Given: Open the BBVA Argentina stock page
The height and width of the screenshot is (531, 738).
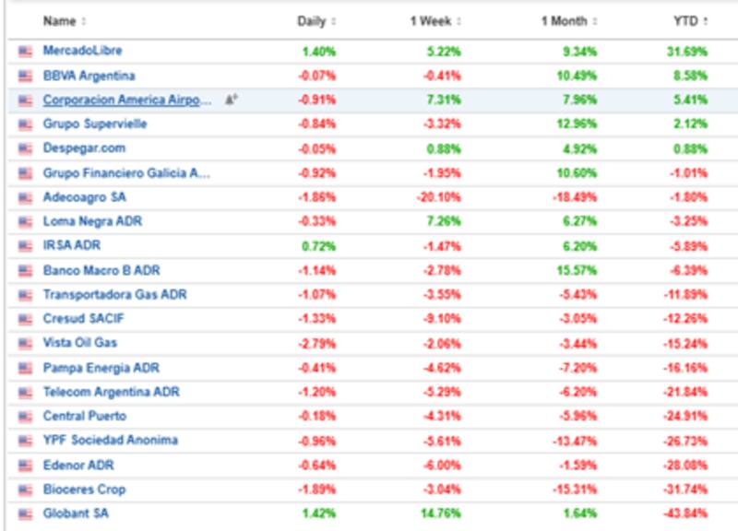Looking at the screenshot, I should click(89, 76).
